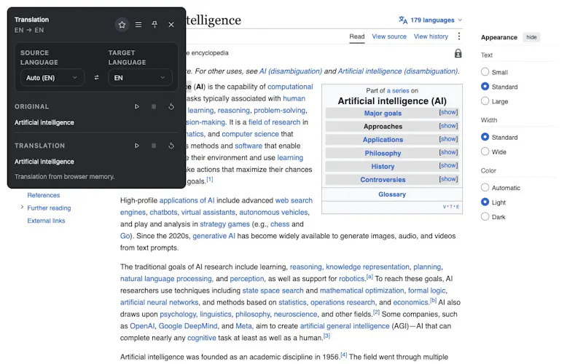Select Automatic color mode
583x364 pixels.
[x=485, y=187]
